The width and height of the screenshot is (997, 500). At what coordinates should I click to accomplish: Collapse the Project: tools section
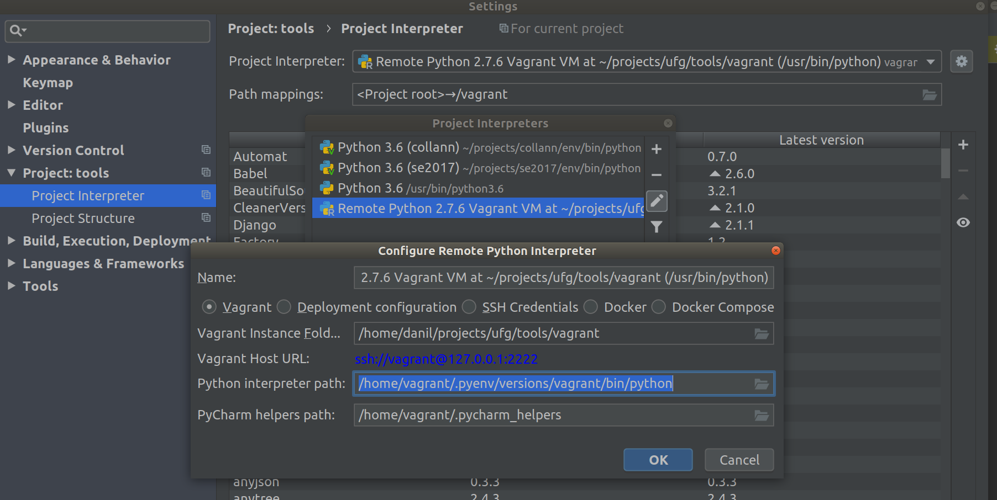point(11,173)
